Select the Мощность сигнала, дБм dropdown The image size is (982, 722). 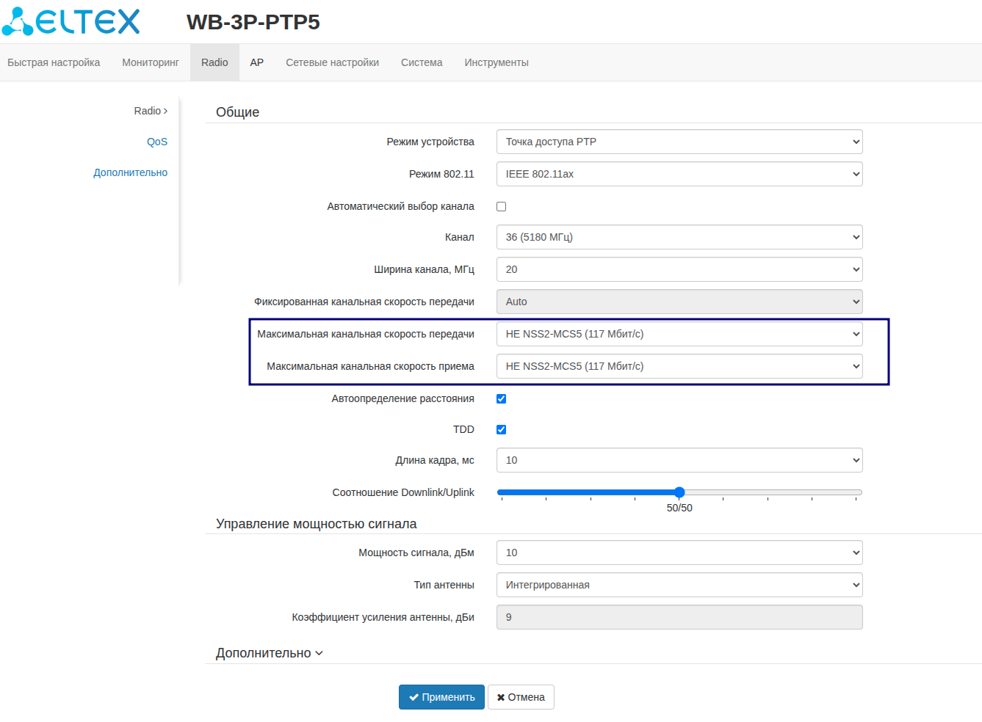679,553
